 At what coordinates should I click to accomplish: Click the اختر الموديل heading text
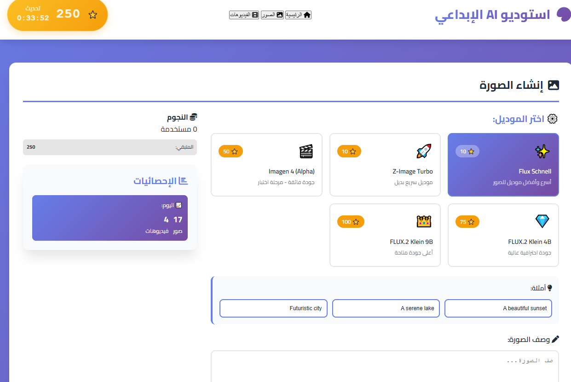tap(519, 119)
